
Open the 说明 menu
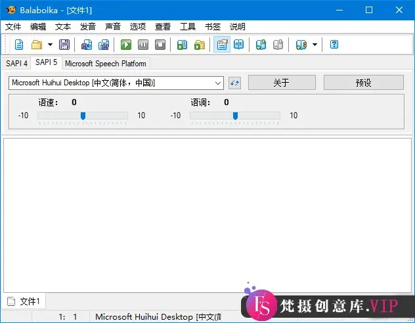238,27
